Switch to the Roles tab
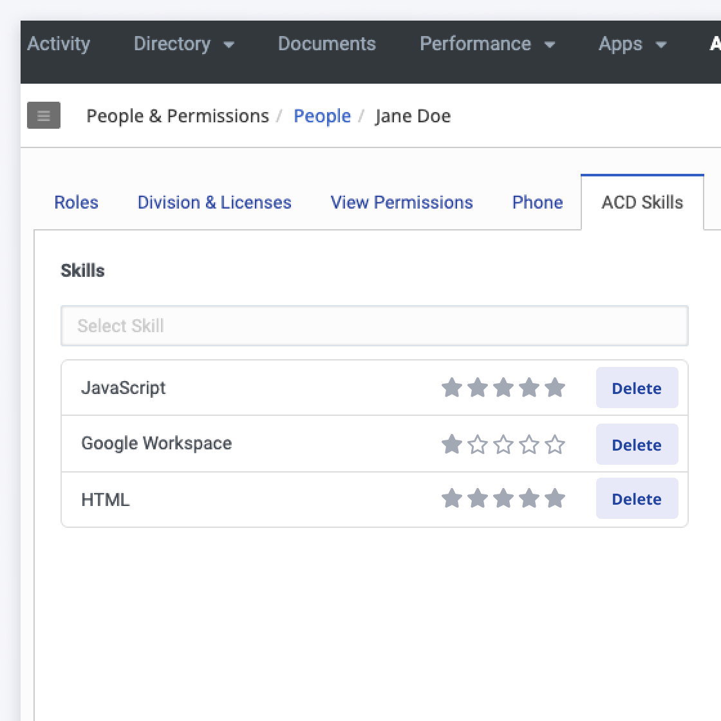The width and height of the screenshot is (721, 721). pos(77,202)
